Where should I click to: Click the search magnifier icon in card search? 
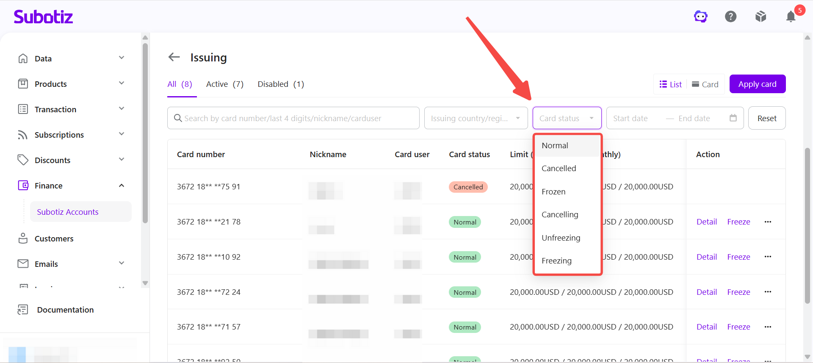(178, 118)
